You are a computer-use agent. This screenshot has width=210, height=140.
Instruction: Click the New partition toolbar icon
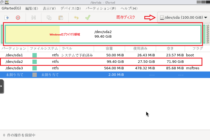[7, 18]
